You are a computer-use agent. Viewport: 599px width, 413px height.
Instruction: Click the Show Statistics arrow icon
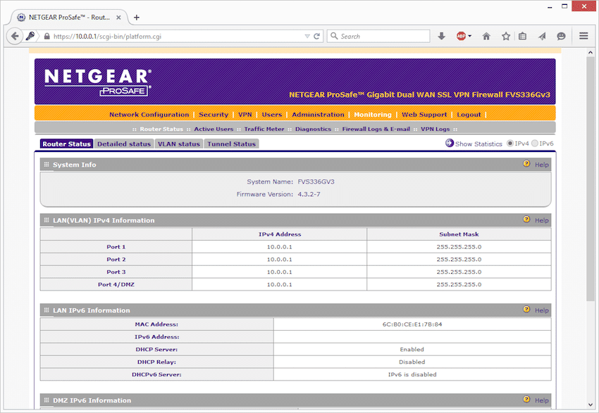(450, 143)
